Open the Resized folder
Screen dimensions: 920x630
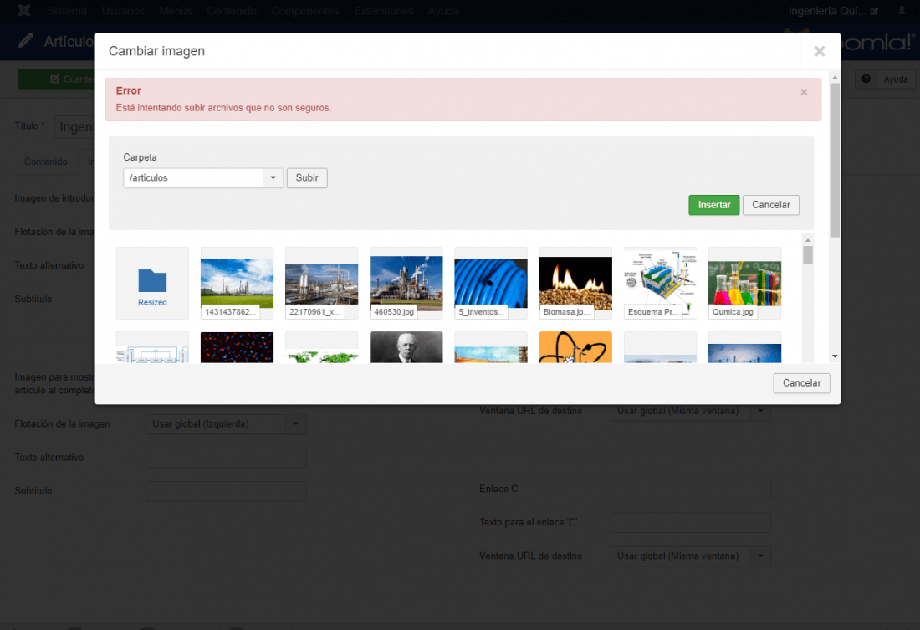152,283
